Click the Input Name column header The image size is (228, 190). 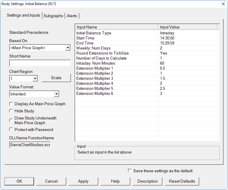coord(117,27)
